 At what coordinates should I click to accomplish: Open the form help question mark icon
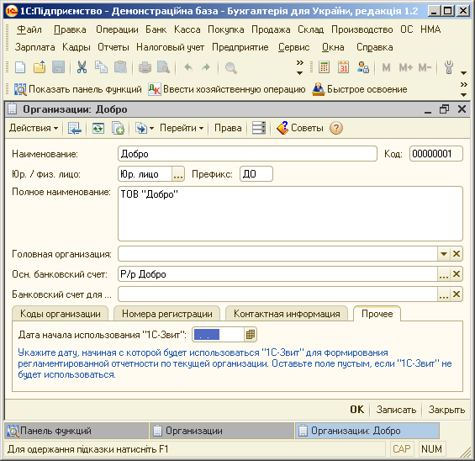[336, 128]
